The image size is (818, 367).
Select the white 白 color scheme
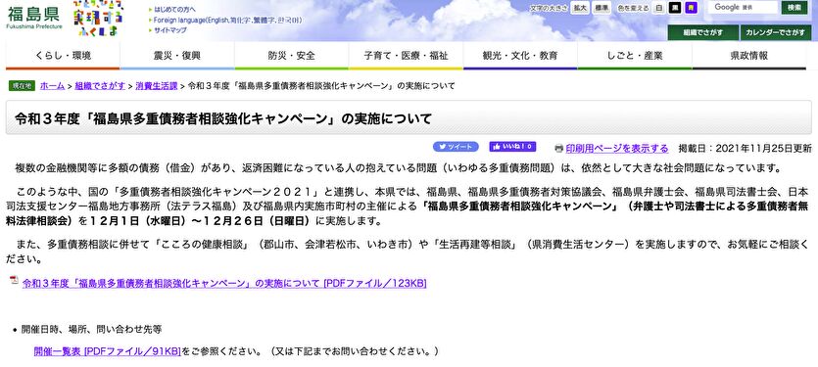tap(659, 8)
